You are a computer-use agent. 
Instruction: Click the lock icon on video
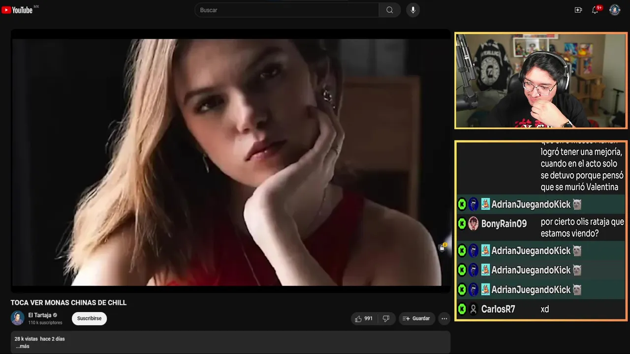[442, 247]
